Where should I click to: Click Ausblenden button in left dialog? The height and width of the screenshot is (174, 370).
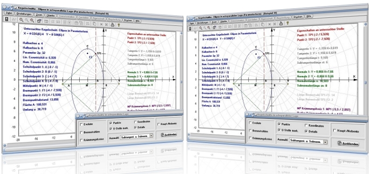[169, 135]
